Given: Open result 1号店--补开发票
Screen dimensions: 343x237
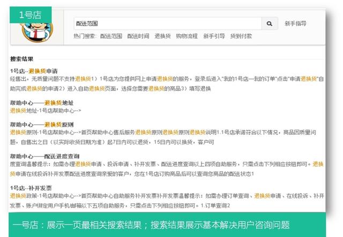Looking at the screenshot, I should pyautogui.click(x=31, y=188).
